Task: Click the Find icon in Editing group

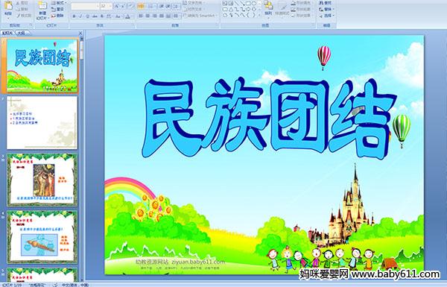Action: (326, 3)
